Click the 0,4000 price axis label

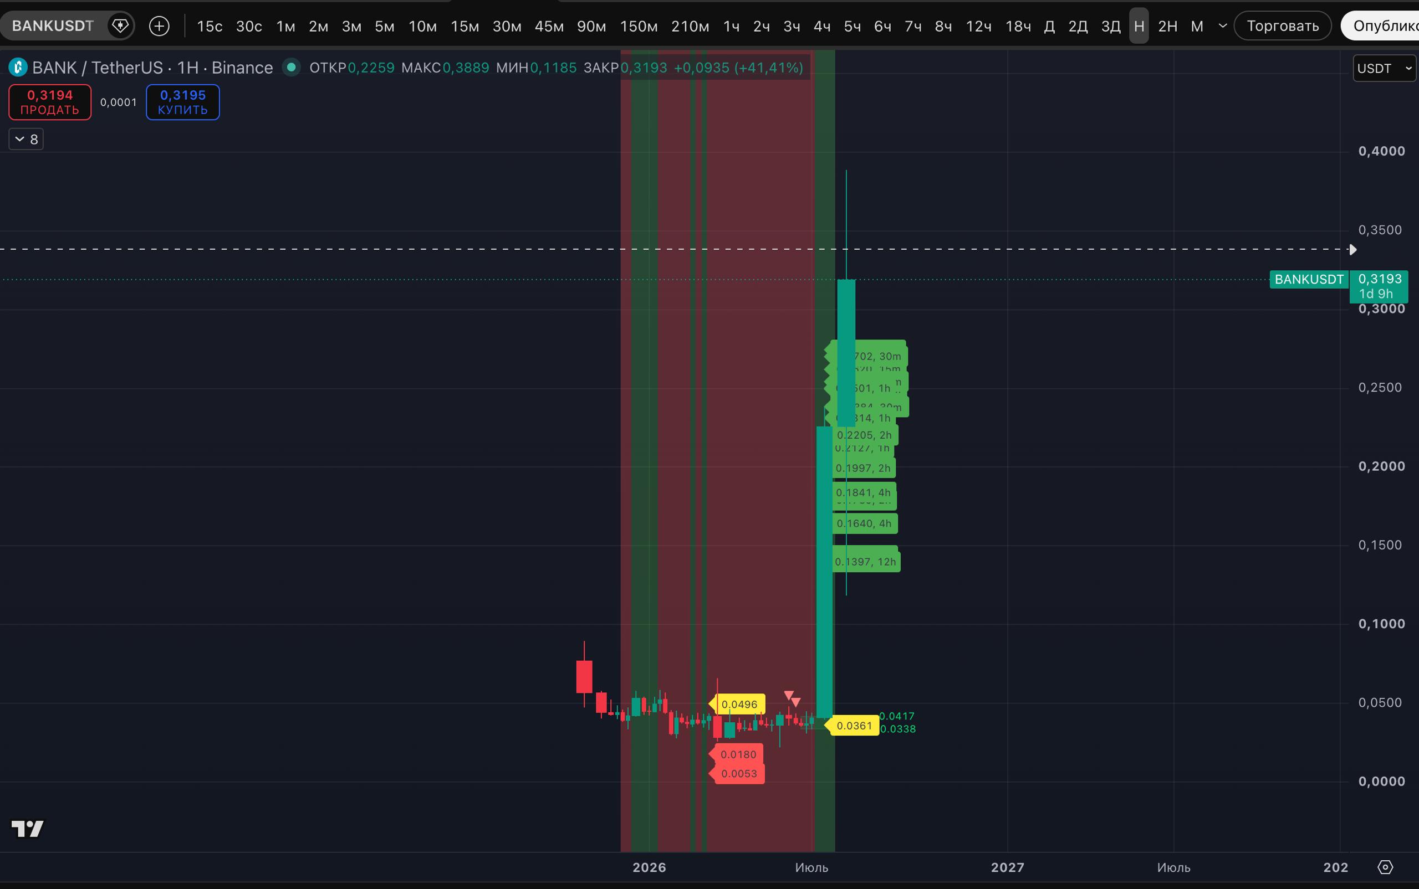click(x=1381, y=151)
